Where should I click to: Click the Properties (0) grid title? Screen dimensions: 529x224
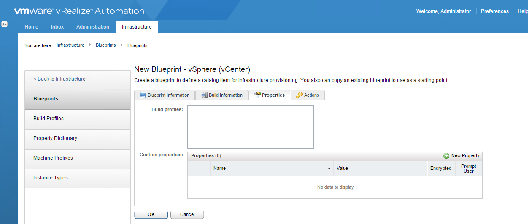click(206, 156)
